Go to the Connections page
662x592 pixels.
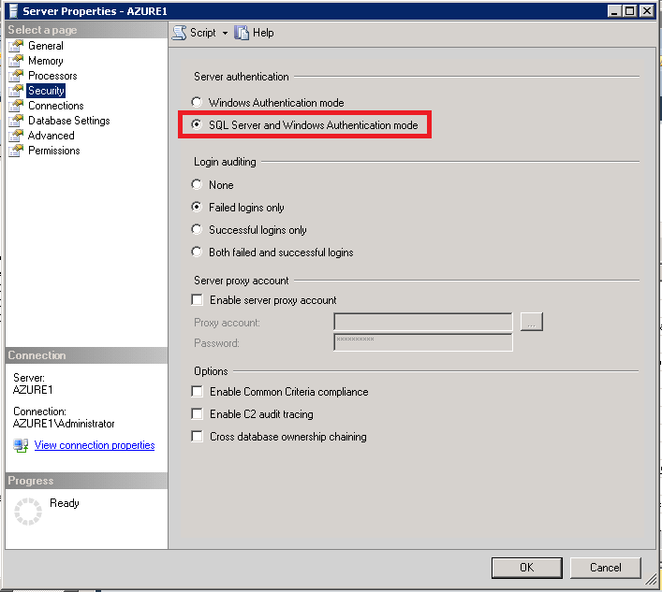(56, 106)
